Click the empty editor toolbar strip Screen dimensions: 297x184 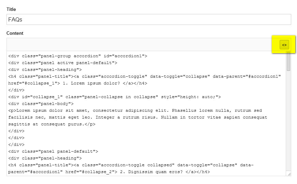(143, 45)
